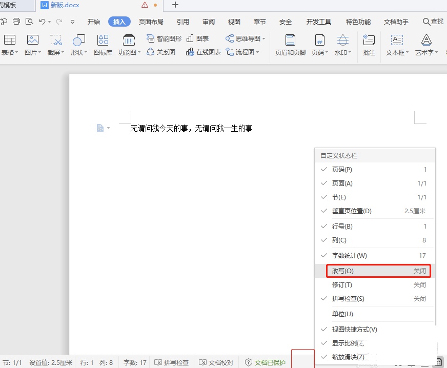Toggle 改写(O) overwrite status bar item

[378, 271]
